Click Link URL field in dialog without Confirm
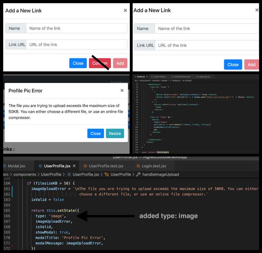Screen dimensions: 262x253 click(206, 45)
